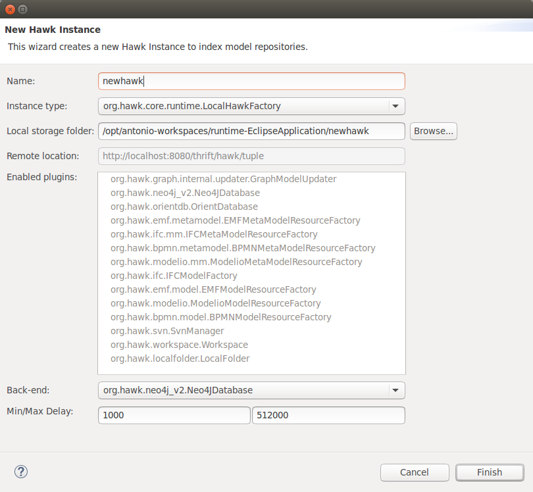The image size is (533, 492).
Task: Focus the Name input field
Action: click(251, 81)
